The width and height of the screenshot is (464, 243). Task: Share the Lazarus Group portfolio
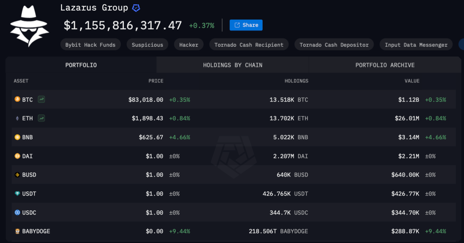(x=246, y=25)
